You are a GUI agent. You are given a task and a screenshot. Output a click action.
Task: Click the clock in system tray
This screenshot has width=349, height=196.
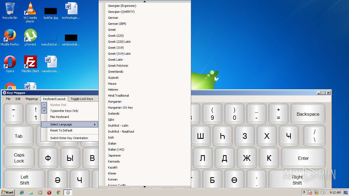(x=335, y=192)
